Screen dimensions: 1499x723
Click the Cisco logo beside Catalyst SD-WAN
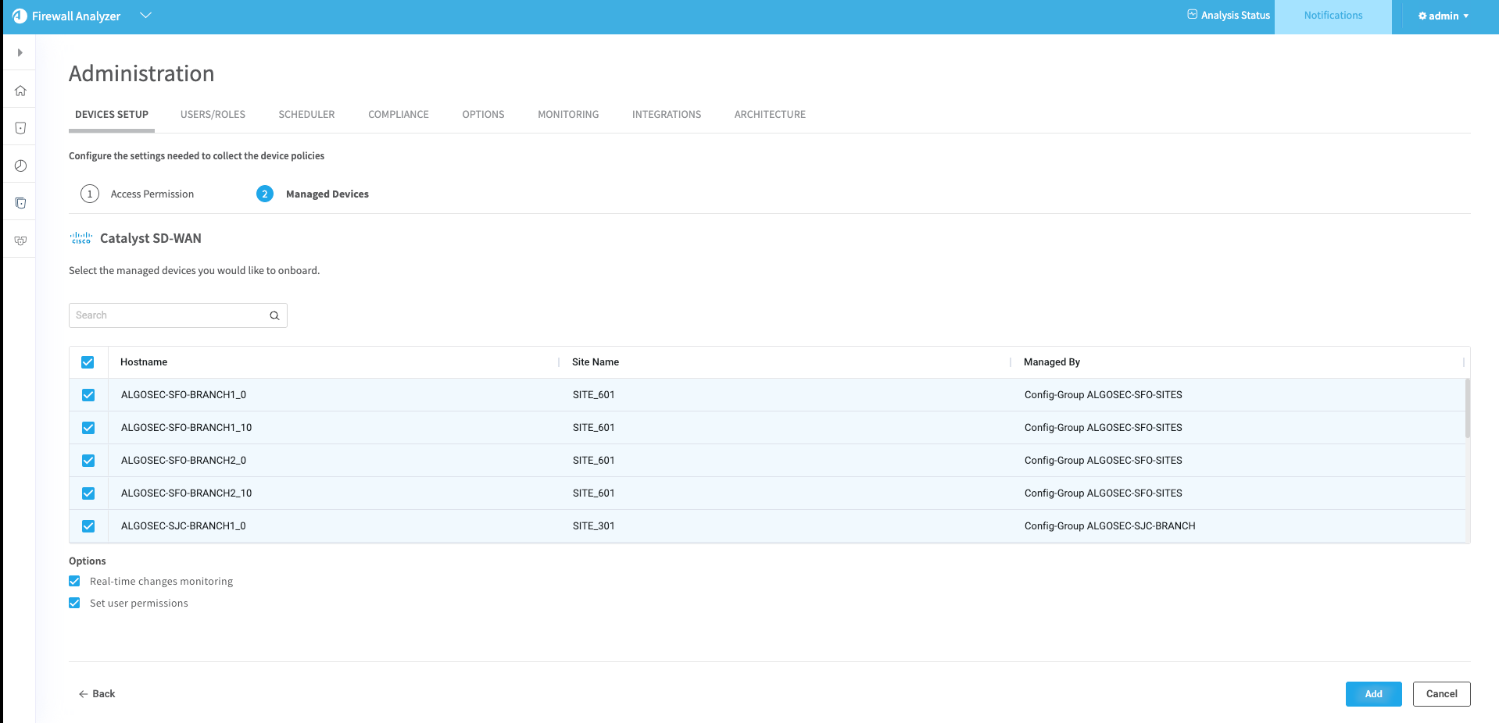click(81, 238)
